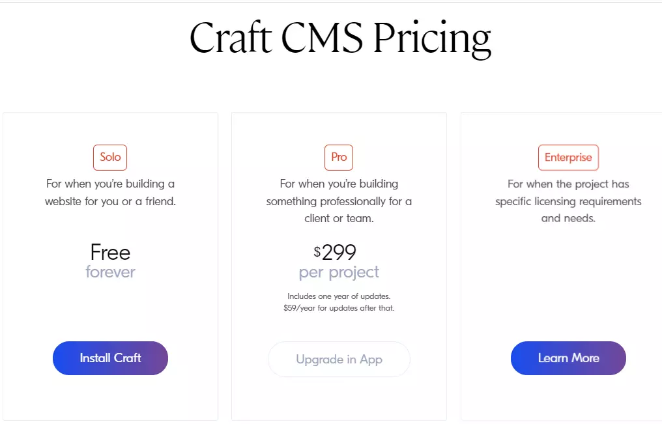Click the 'per project' label
662x424 pixels.
339,272
